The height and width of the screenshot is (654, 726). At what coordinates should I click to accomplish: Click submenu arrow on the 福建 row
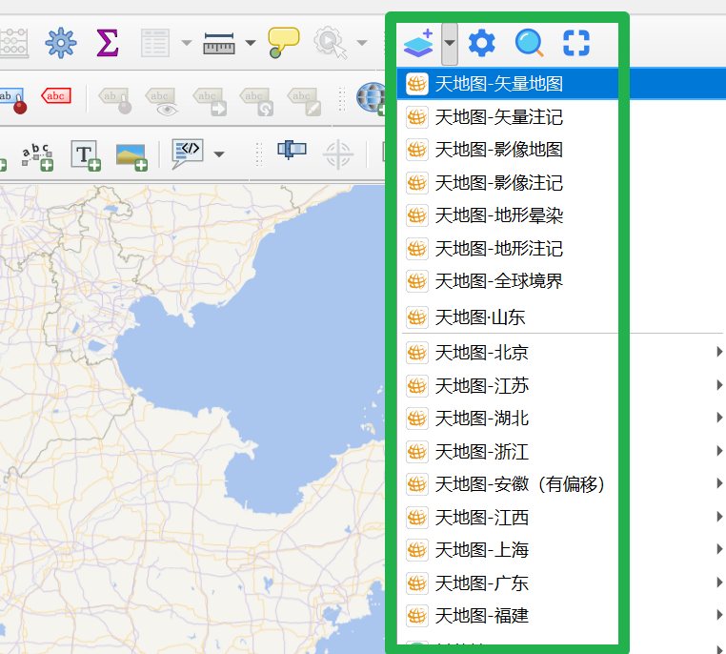point(719,615)
